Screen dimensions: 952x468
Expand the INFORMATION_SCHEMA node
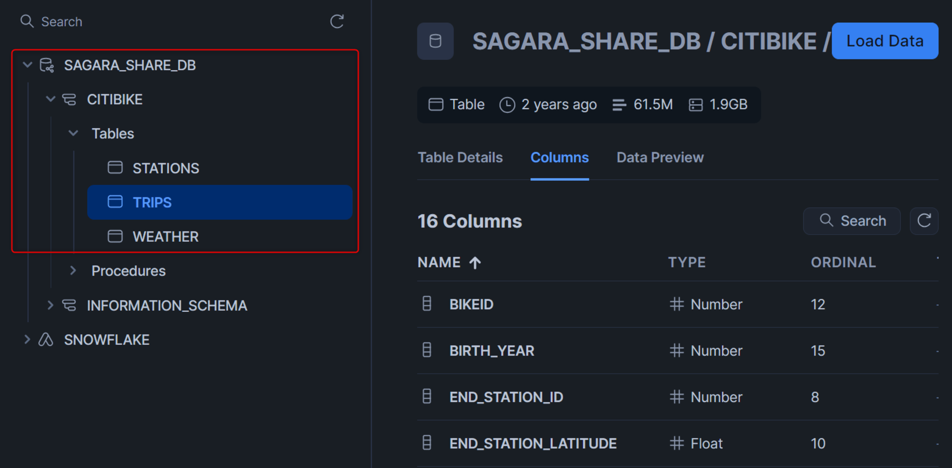50,305
